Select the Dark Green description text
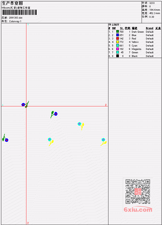Viewport: 162px width, 225px height. click(138, 32)
